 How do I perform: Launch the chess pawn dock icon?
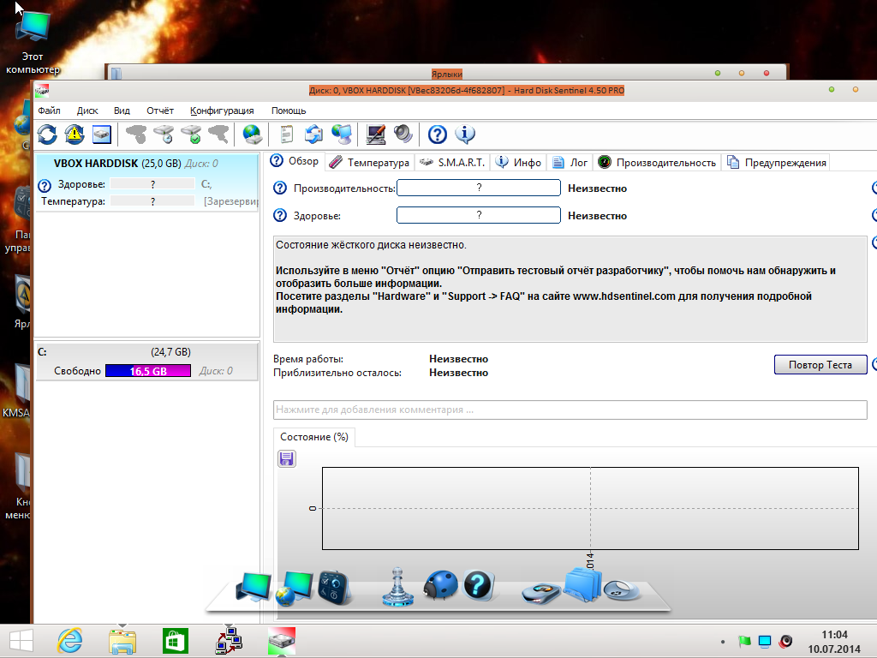(x=397, y=586)
